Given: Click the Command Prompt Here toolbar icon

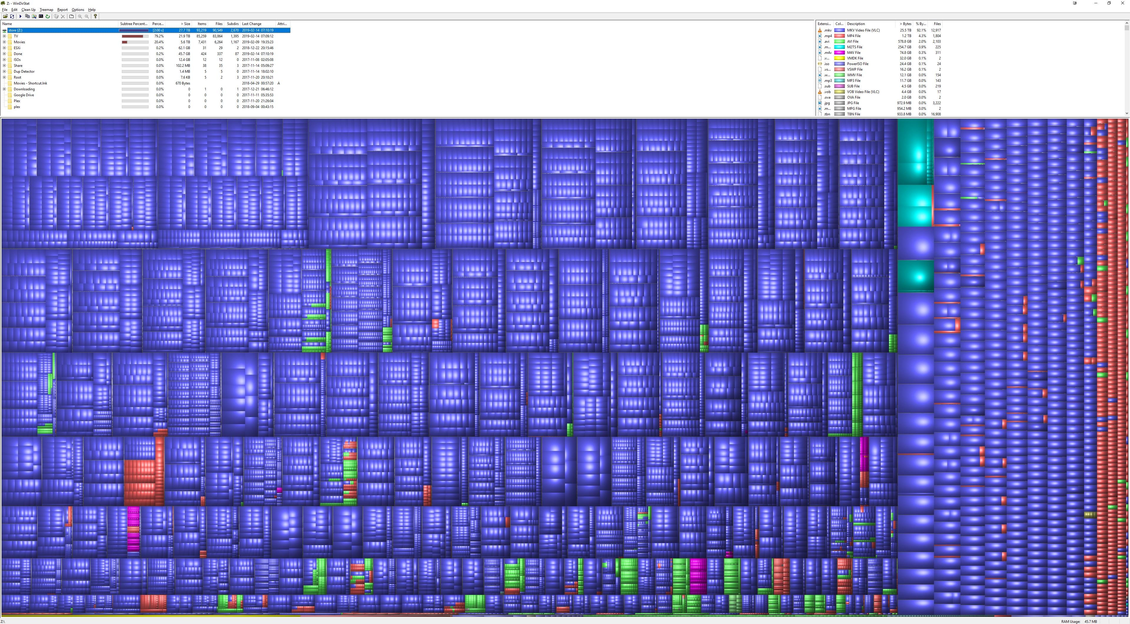Looking at the screenshot, I should click(x=41, y=16).
